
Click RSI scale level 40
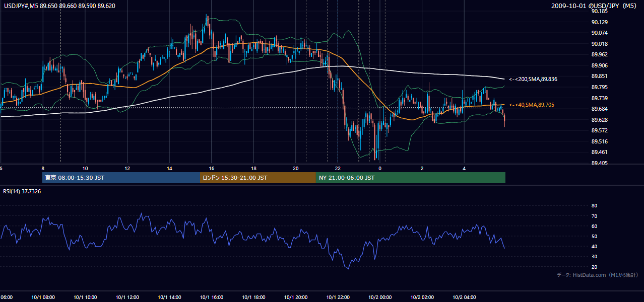pos(594,247)
